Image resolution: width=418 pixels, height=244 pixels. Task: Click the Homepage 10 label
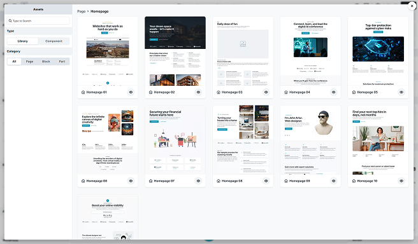pos(367,181)
